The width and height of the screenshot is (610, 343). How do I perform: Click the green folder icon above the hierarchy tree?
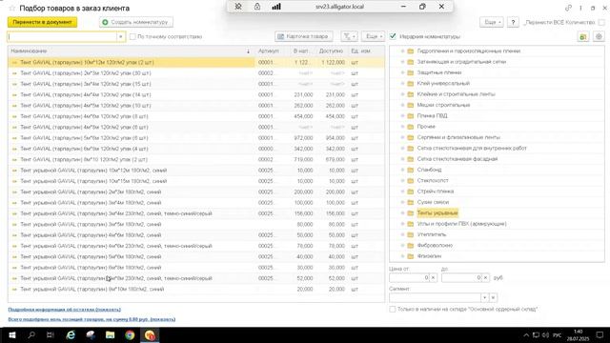582,36
